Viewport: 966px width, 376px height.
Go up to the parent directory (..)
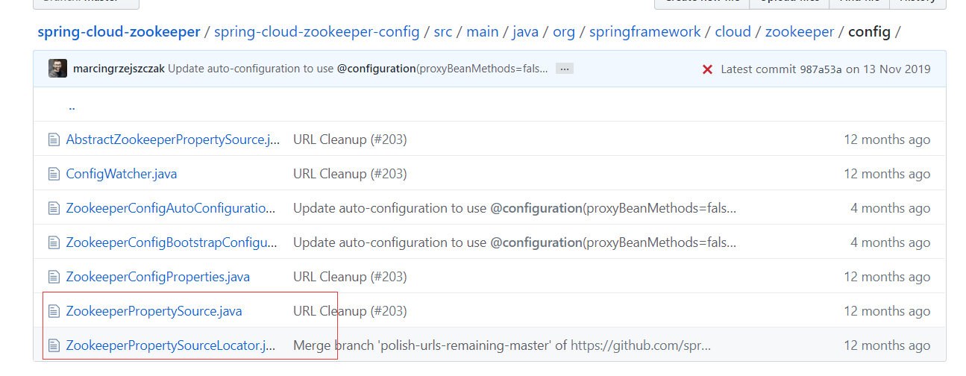tap(72, 106)
